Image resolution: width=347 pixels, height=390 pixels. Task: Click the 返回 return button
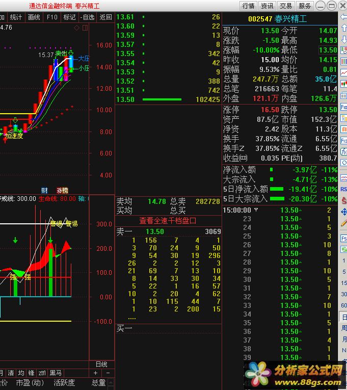pos(105,17)
